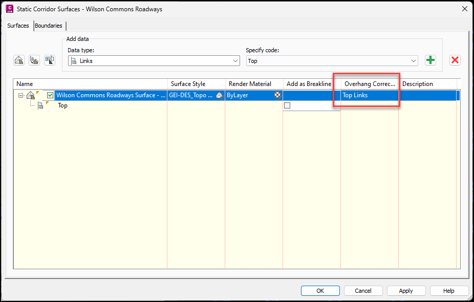
Task: Open the Data type dropdown
Action: (x=154, y=61)
